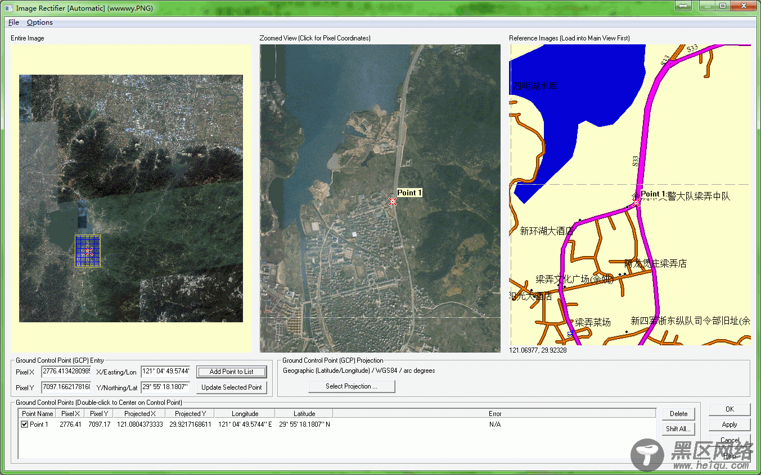Click the Projected Y column header
The height and width of the screenshot is (475, 761).
point(190,414)
